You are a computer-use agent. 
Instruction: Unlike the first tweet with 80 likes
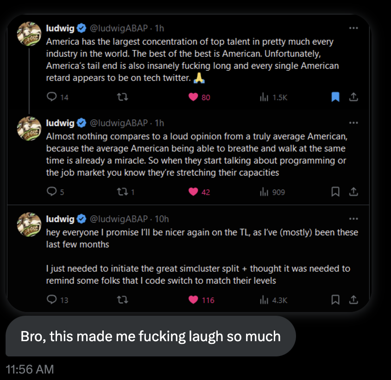(x=194, y=97)
